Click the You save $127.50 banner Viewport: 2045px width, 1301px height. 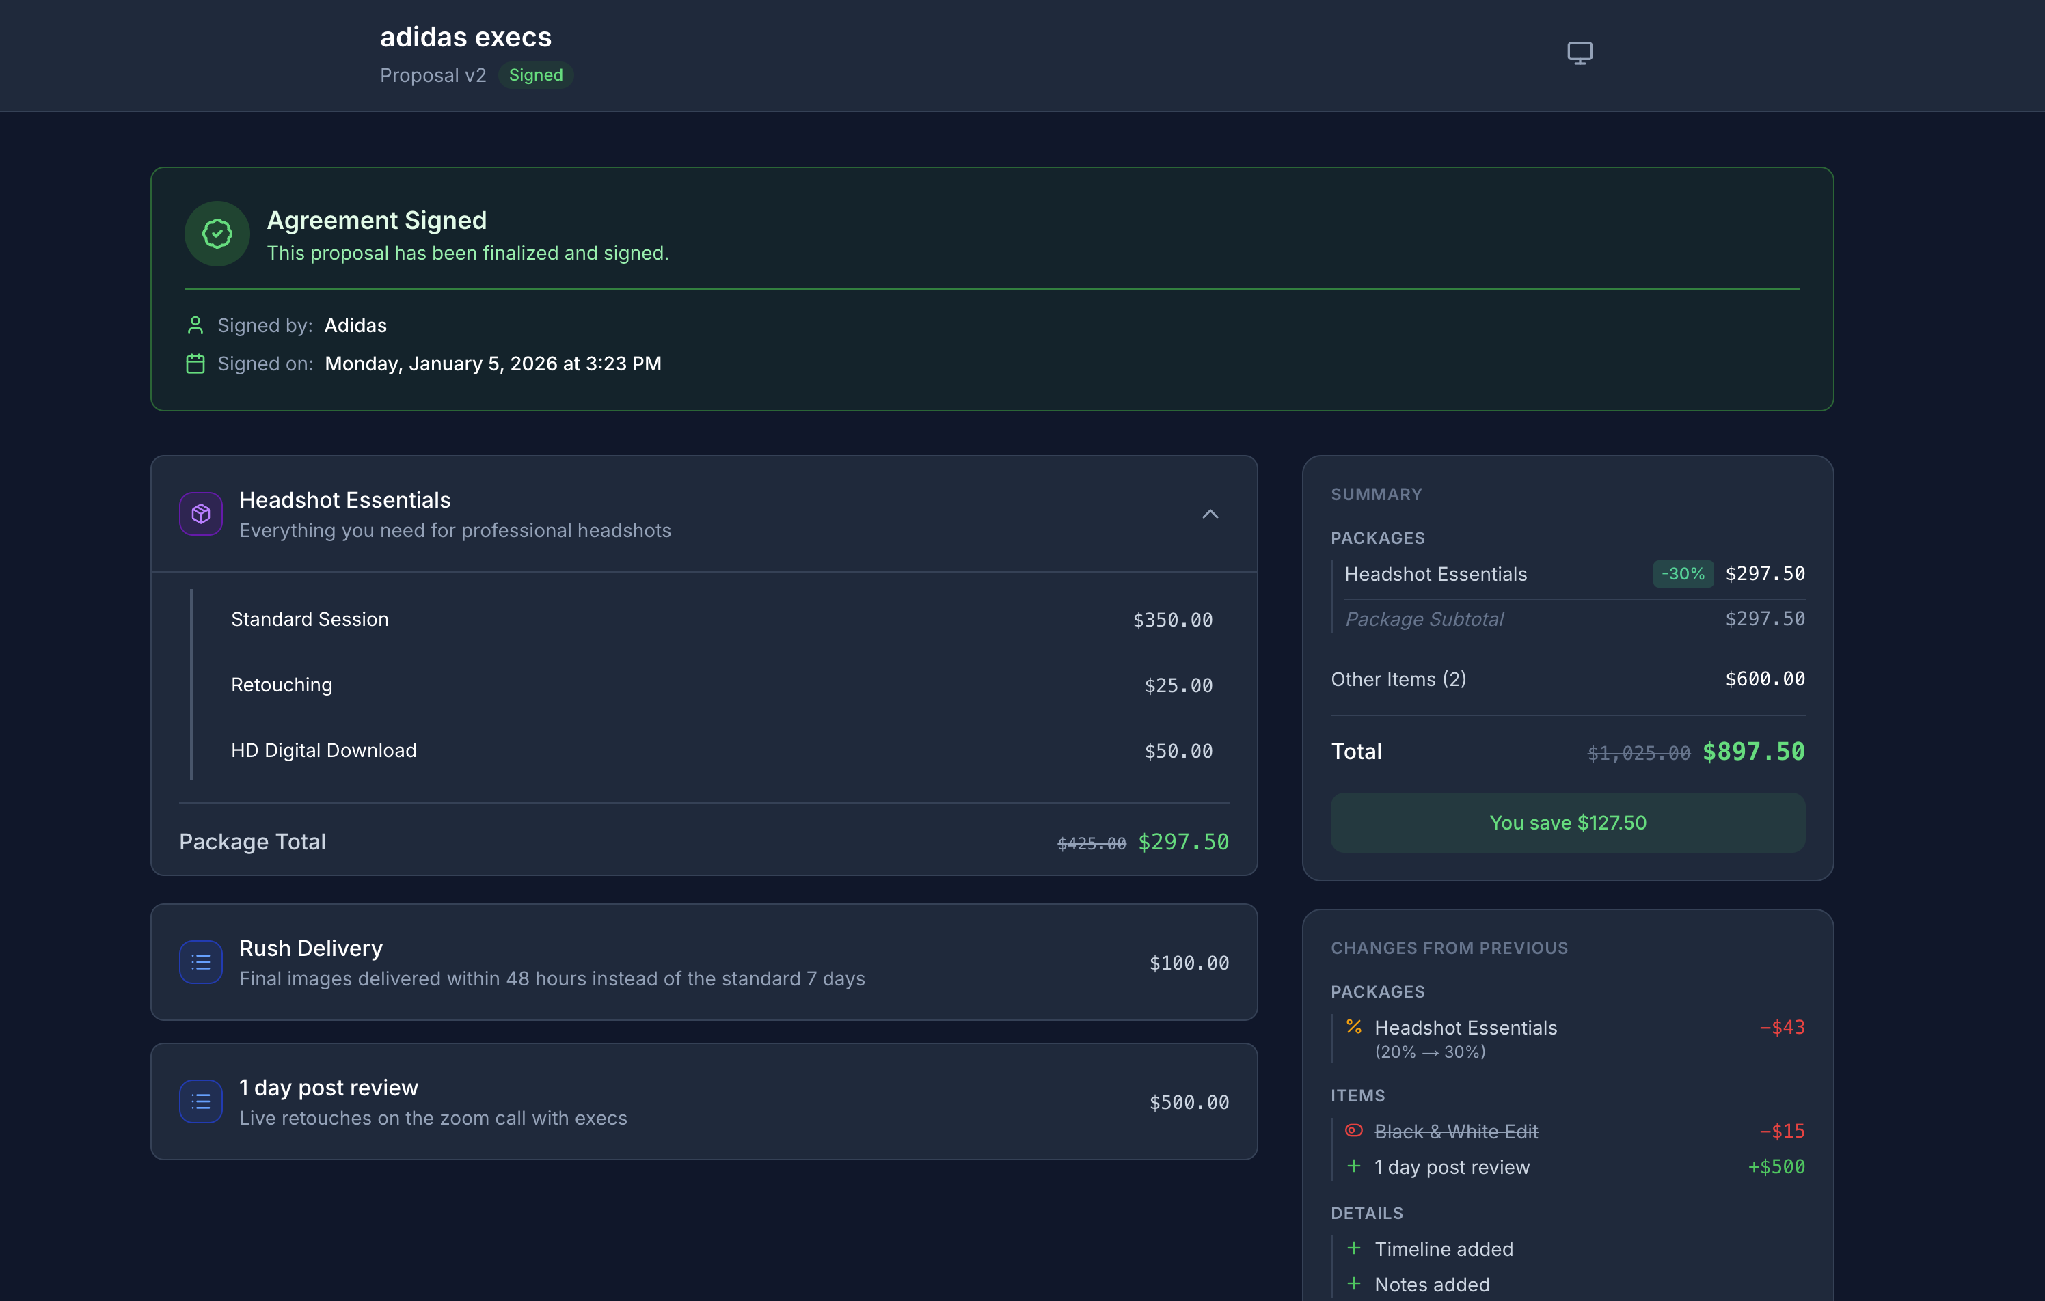[1567, 822]
